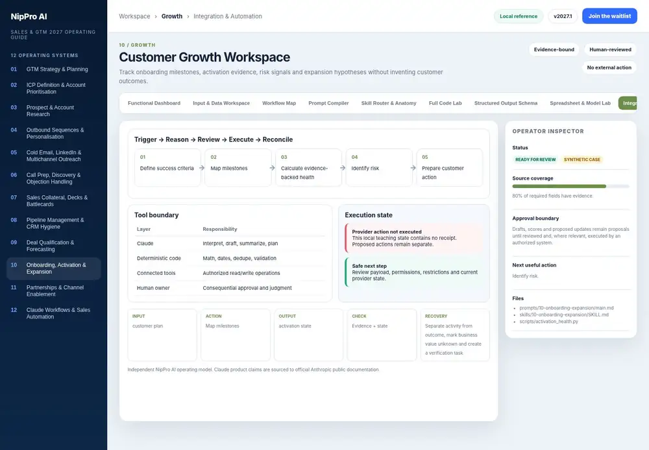
Task: Click Integration & Automation breadcrumb
Action: 228,16
